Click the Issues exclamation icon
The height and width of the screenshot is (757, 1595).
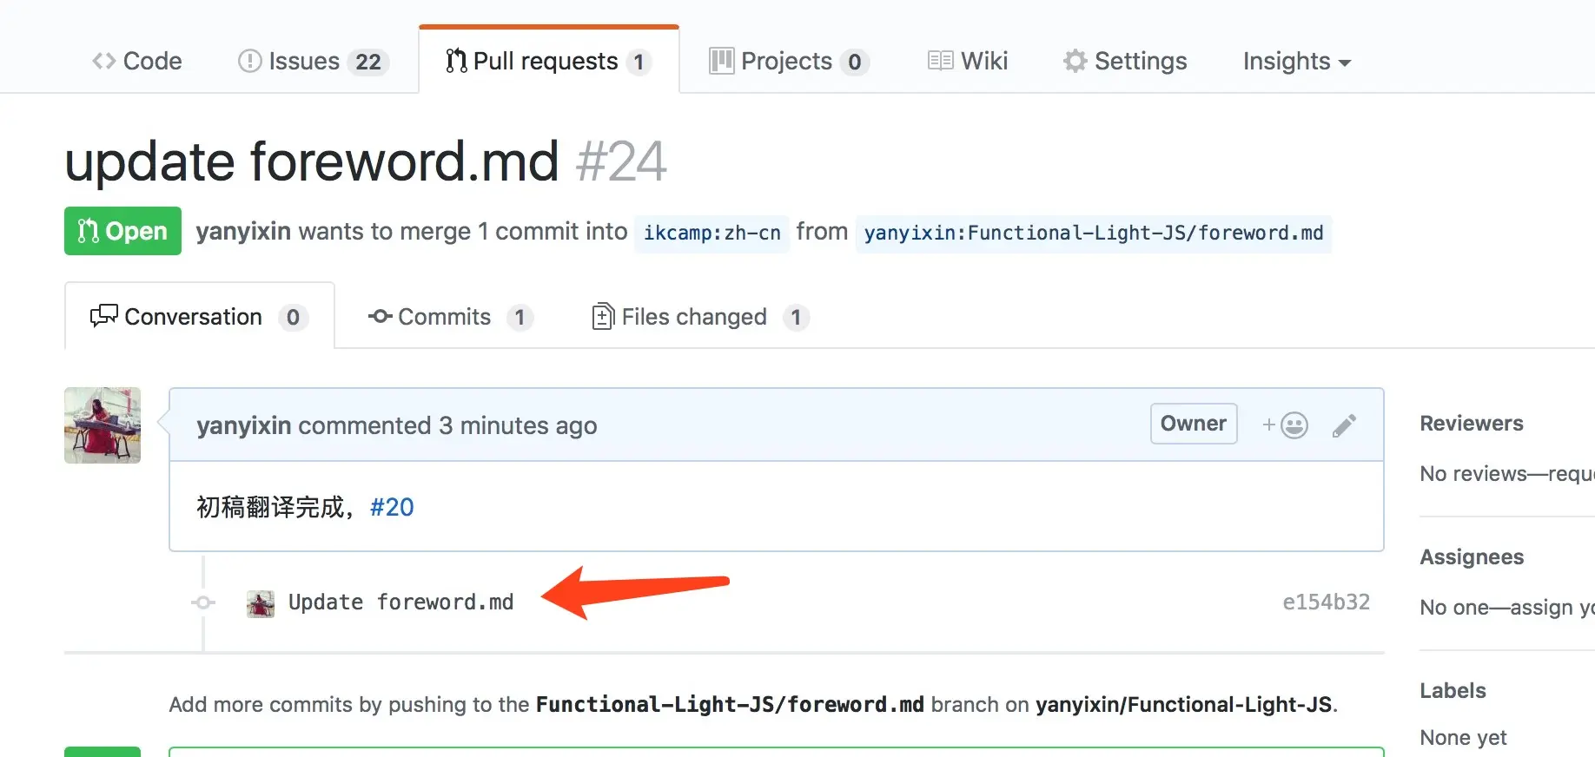click(x=249, y=61)
